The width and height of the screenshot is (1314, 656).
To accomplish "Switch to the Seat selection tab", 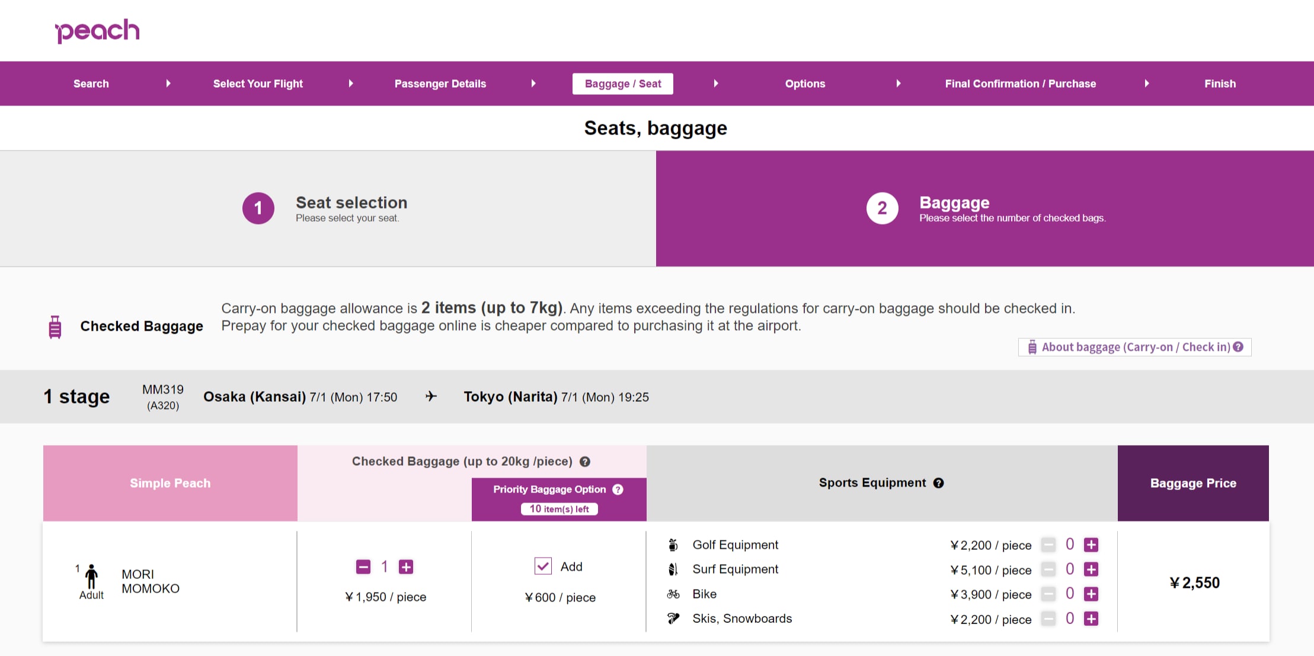I will tap(328, 208).
